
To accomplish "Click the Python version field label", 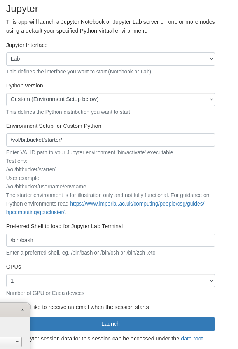I will click(x=24, y=86).
